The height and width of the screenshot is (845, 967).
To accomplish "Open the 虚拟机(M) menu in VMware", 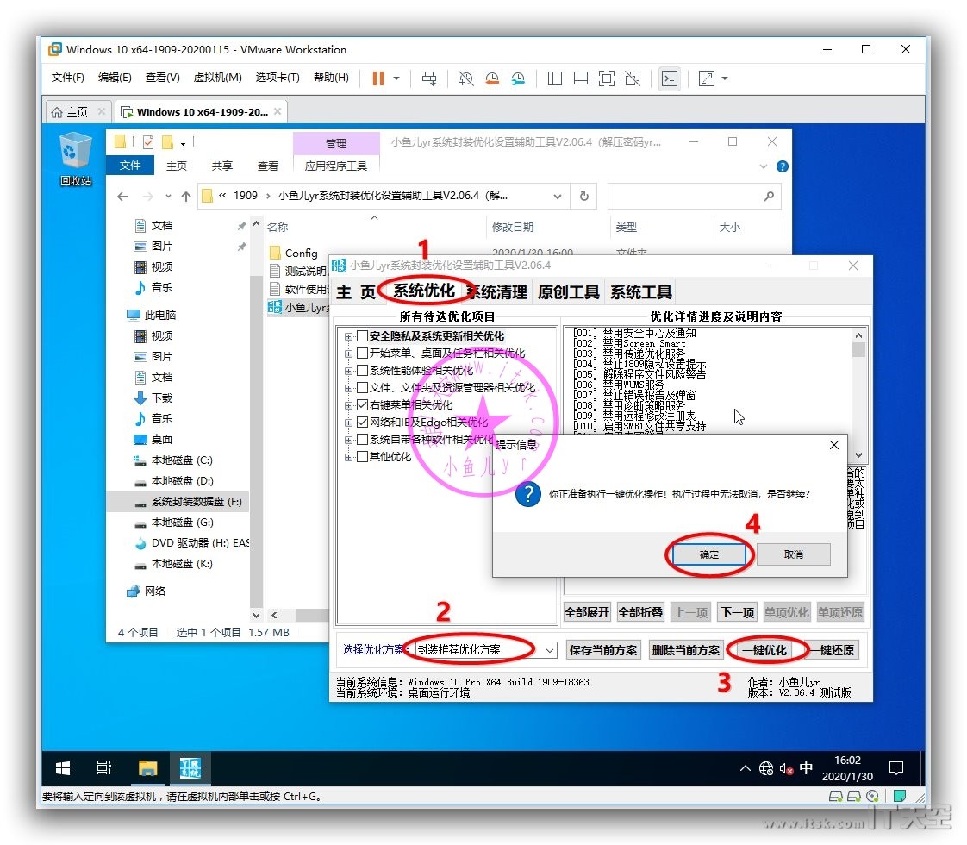I will pos(218,78).
